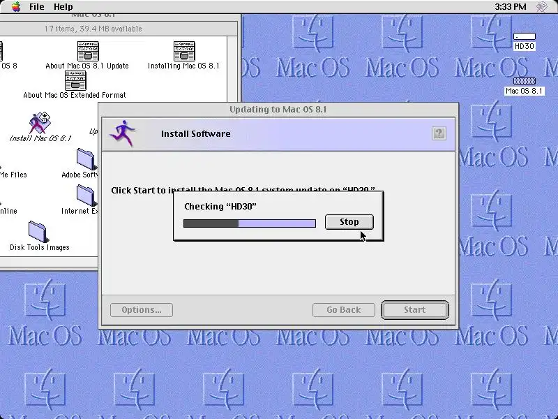Select About Mac OS 8.1 Update document icon

coord(88,51)
